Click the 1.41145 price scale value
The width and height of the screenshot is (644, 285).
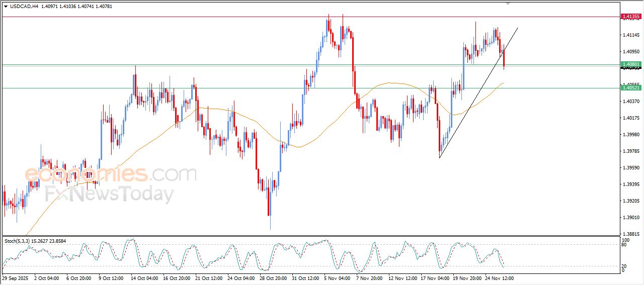631,35
